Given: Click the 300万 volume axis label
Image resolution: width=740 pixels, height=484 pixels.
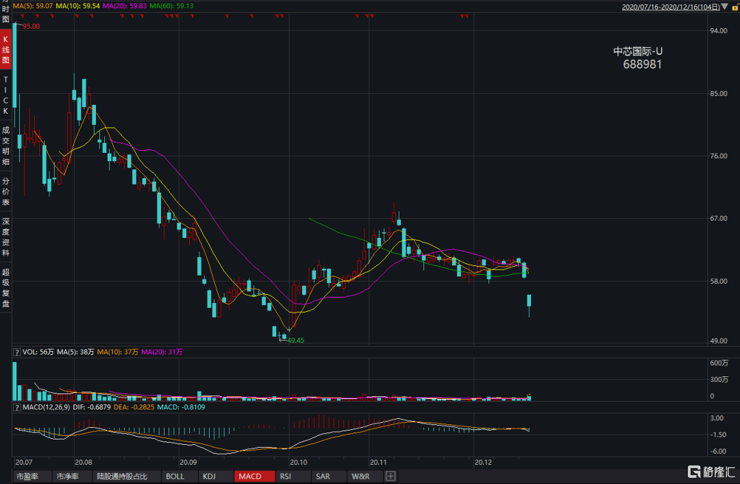Looking at the screenshot, I should 719,380.
